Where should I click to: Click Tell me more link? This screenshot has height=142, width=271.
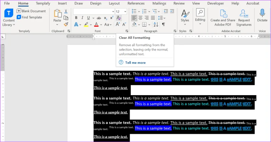tap(135, 63)
